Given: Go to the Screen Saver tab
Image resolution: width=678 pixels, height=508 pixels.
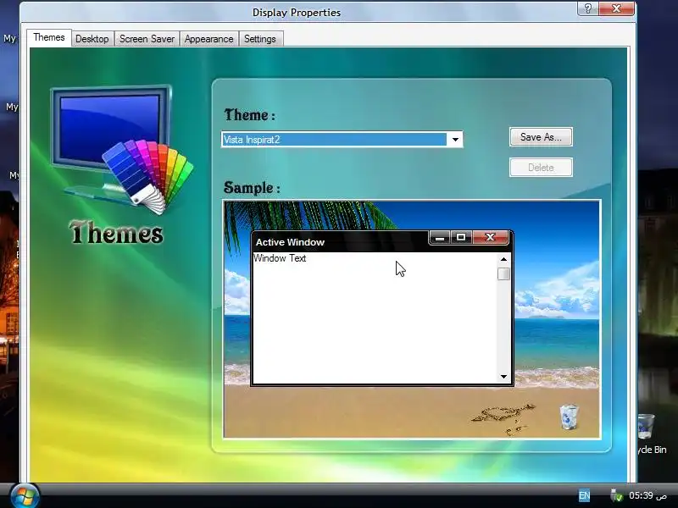Looking at the screenshot, I should (147, 39).
